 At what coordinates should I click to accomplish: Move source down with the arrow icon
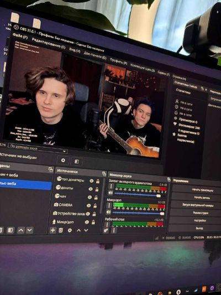pos(86,230)
